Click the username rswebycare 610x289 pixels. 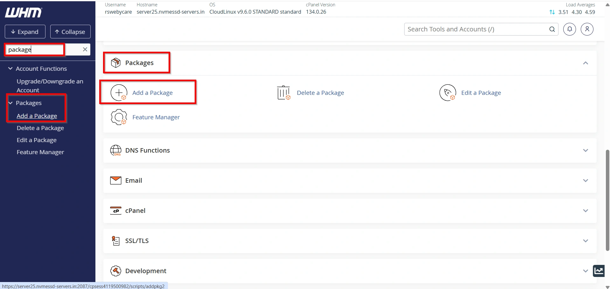point(118,12)
